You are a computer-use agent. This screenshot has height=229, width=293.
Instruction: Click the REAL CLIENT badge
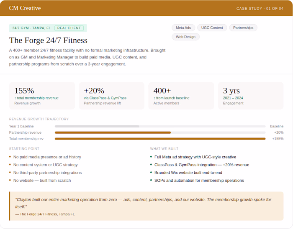pyautogui.click(x=69, y=28)
